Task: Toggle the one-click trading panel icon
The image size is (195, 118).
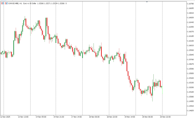Action: pos(2,4)
